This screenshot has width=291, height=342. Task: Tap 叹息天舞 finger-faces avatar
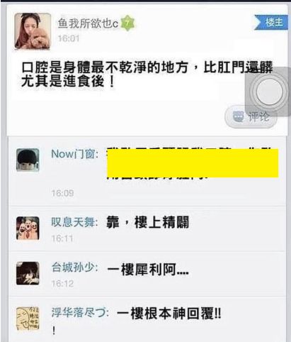click(28, 228)
